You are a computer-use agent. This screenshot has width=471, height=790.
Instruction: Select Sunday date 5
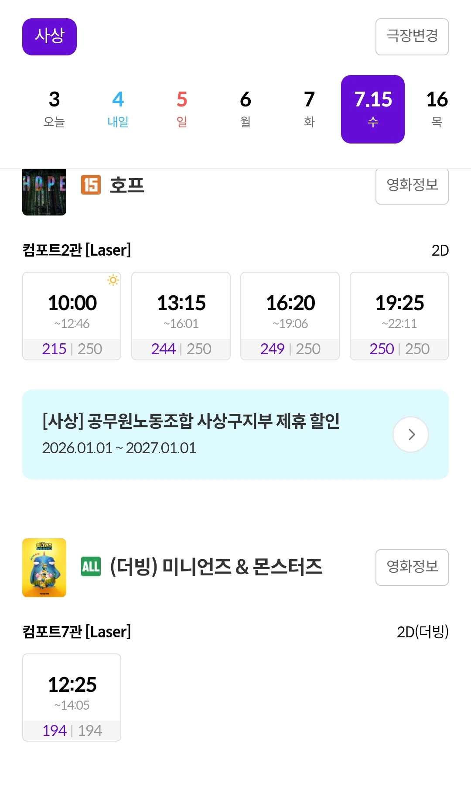point(182,109)
